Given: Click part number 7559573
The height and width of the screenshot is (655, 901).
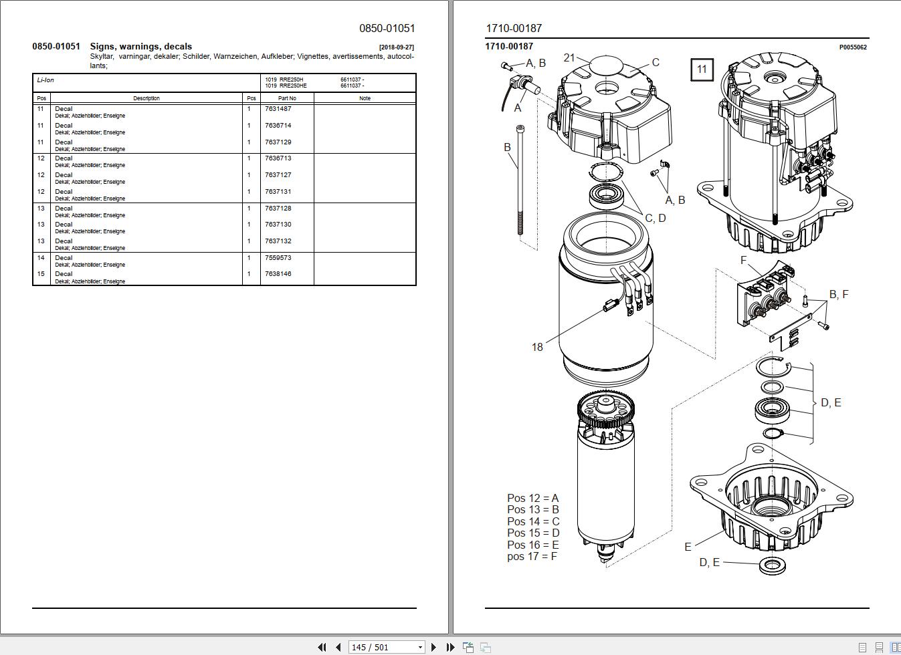Looking at the screenshot, I should [x=278, y=258].
